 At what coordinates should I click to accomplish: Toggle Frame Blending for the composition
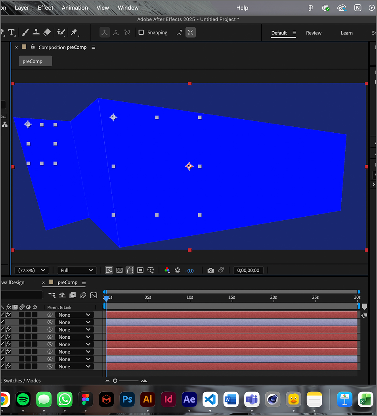tap(72, 295)
